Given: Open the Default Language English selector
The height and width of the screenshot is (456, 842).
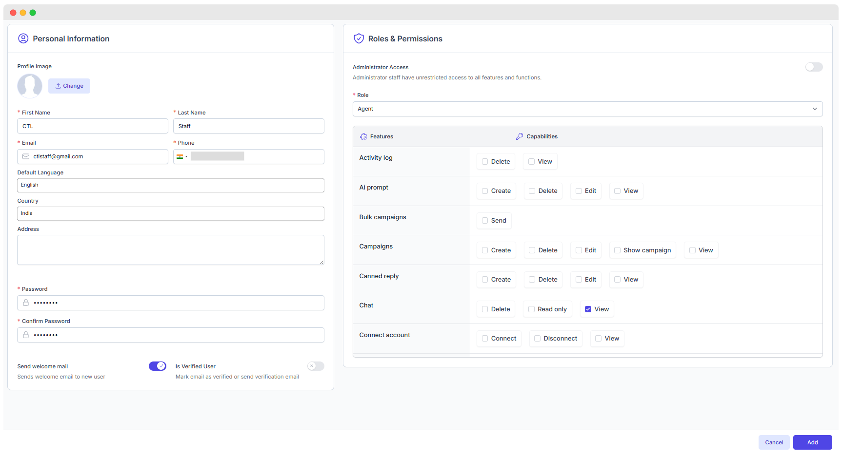Looking at the screenshot, I should point(171,185).
